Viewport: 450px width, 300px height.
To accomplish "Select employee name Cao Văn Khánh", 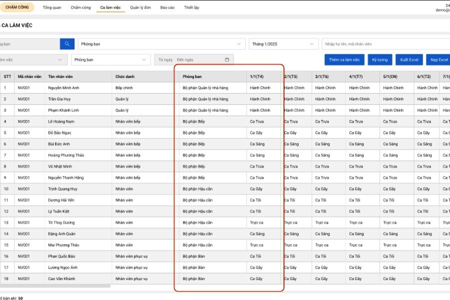I will [61, 278].
